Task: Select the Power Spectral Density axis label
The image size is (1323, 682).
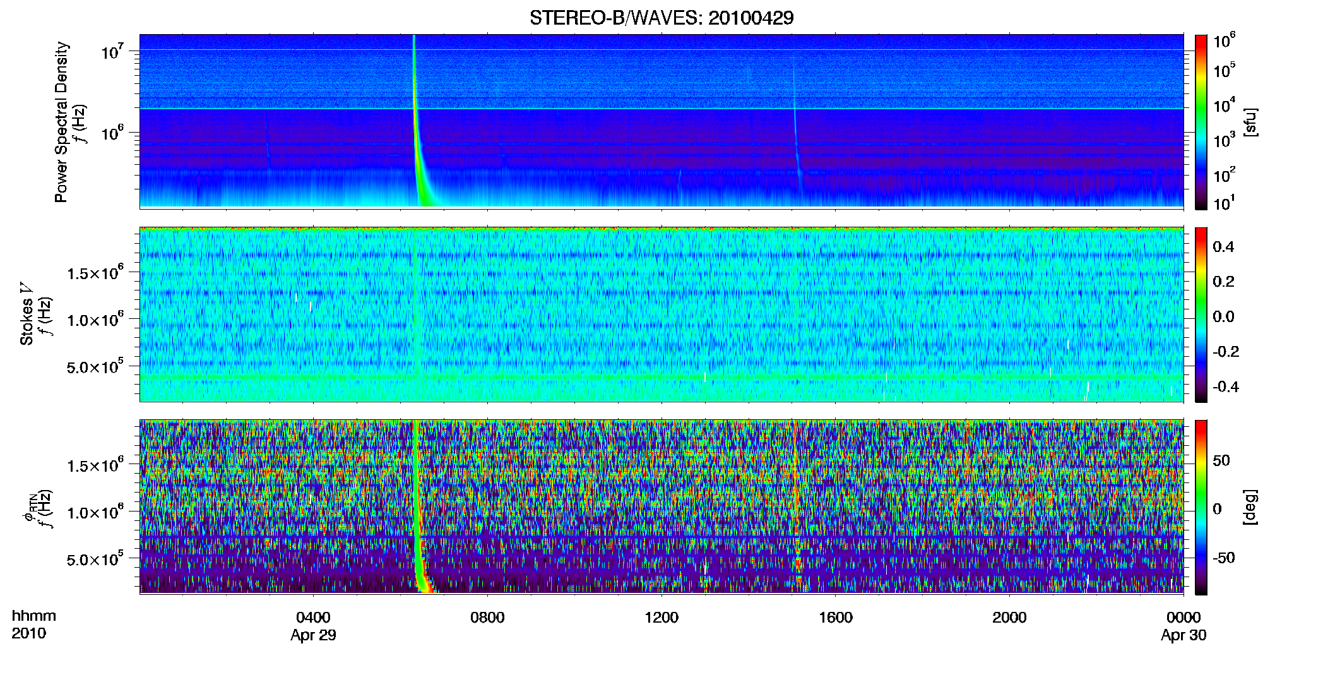Action: (61, 122)
